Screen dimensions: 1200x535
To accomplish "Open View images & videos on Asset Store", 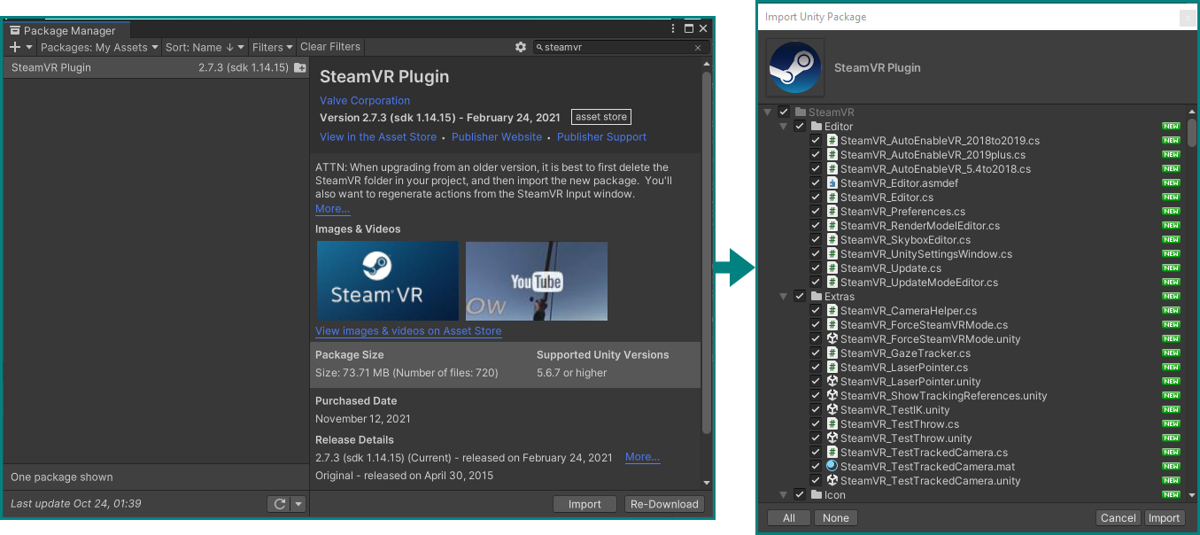I will click(x=408, y=331).
